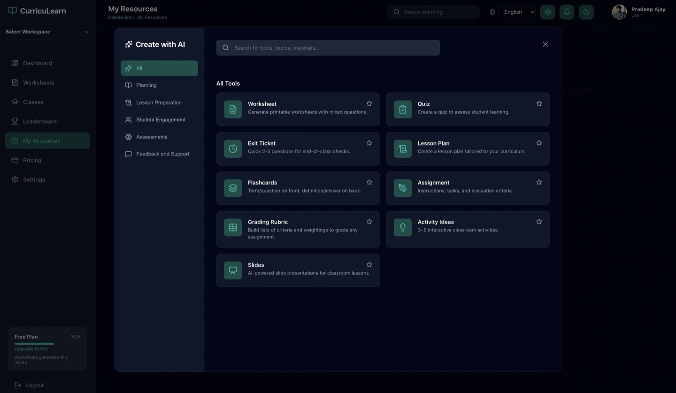Click the Exit Ticket clock icon
The image size is (676, 393).
coord(233,149)
